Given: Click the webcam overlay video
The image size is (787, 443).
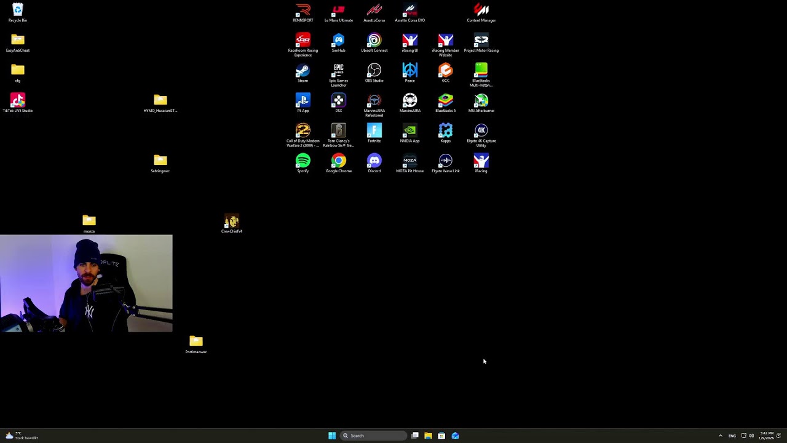Looking at the screenshot, I should [86, 283].
